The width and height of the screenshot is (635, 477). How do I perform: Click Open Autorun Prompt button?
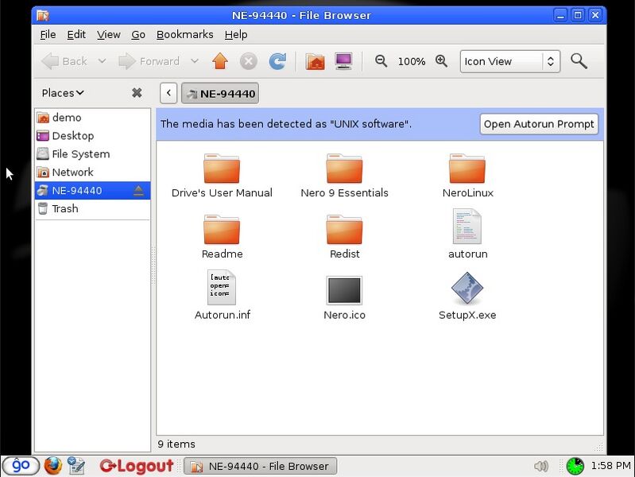point(539,124)
